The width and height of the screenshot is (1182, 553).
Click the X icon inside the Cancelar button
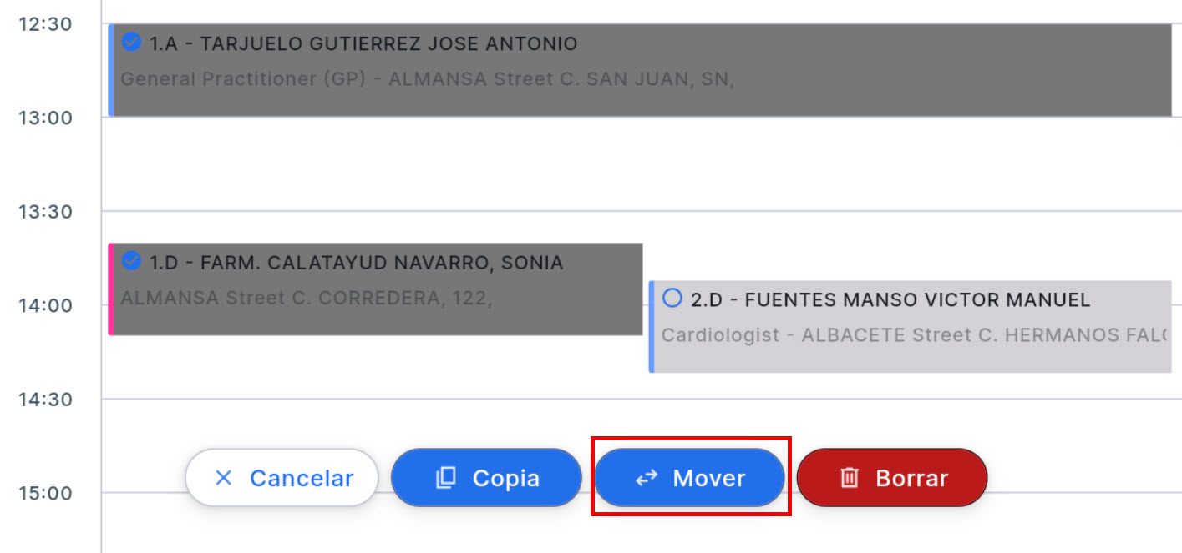coord(223,477)
